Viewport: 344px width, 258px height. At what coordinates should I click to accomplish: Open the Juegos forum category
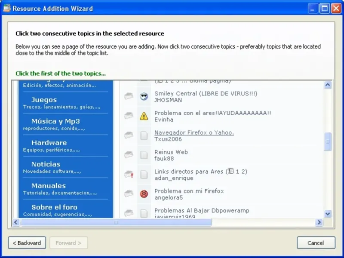tap(44, 100)
